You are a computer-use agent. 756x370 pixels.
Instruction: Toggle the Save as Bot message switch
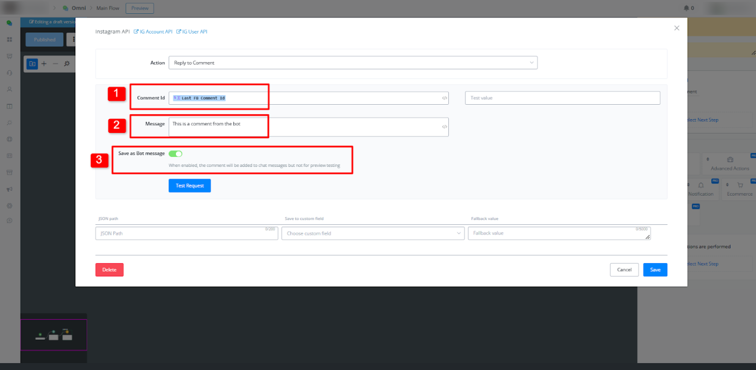[x=175, y=154]
